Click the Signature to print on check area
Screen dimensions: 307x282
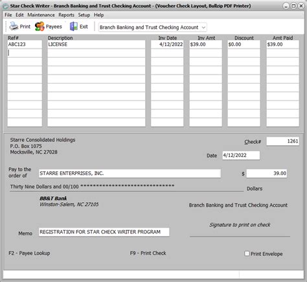coord(240,225)
